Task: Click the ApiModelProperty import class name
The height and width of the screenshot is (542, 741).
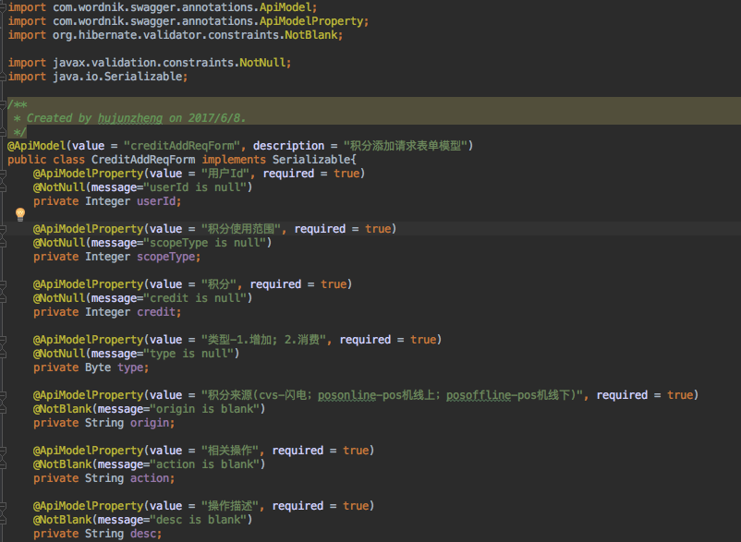Action: 311,21
